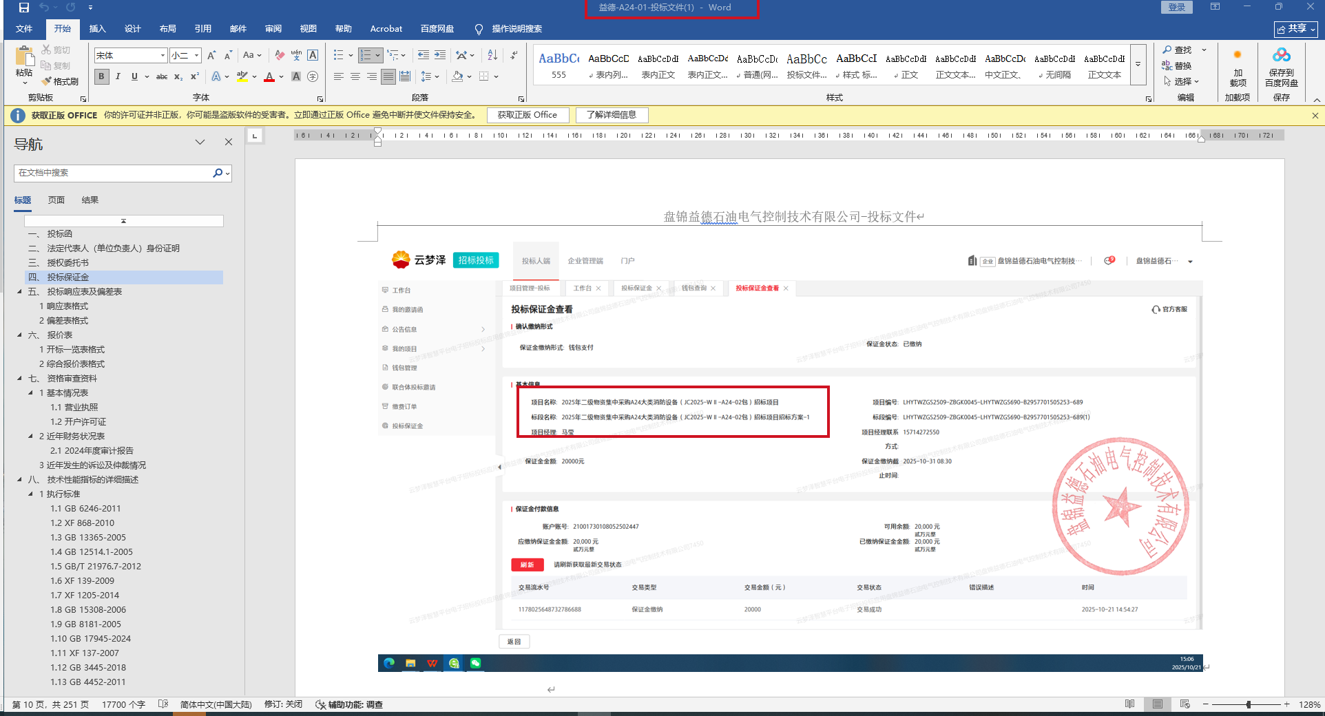Open the 设计 (Design) ribbon tab

(132, 29)
